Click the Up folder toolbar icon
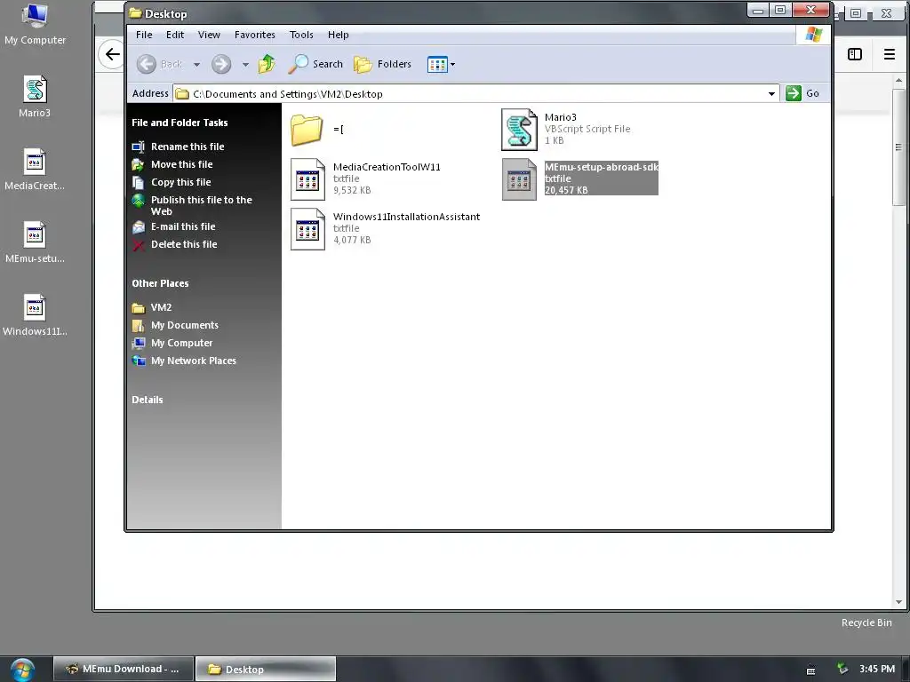This screenshot has width=910, height=682. 267,64
